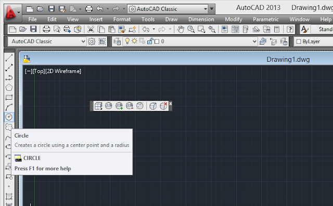This screenshot has width=333, height=206.
Task: Click Paste clipboard icon
Action: tap(111, 29)
